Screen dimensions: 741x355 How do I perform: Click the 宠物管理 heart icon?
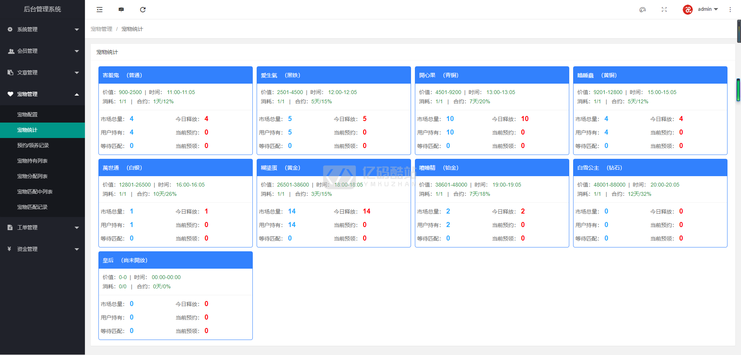10,94
